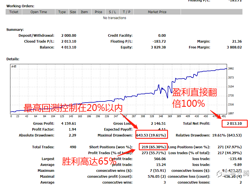Screen dimensions: 252x185
Task: Click the Market Price column header
Action: click(157, 12)
